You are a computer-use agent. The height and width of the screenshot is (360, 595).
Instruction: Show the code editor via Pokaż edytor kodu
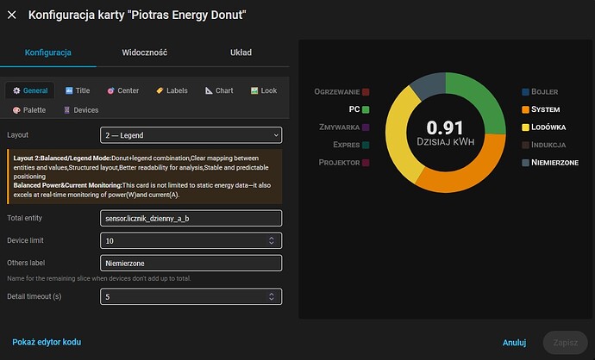click(47, 342)
